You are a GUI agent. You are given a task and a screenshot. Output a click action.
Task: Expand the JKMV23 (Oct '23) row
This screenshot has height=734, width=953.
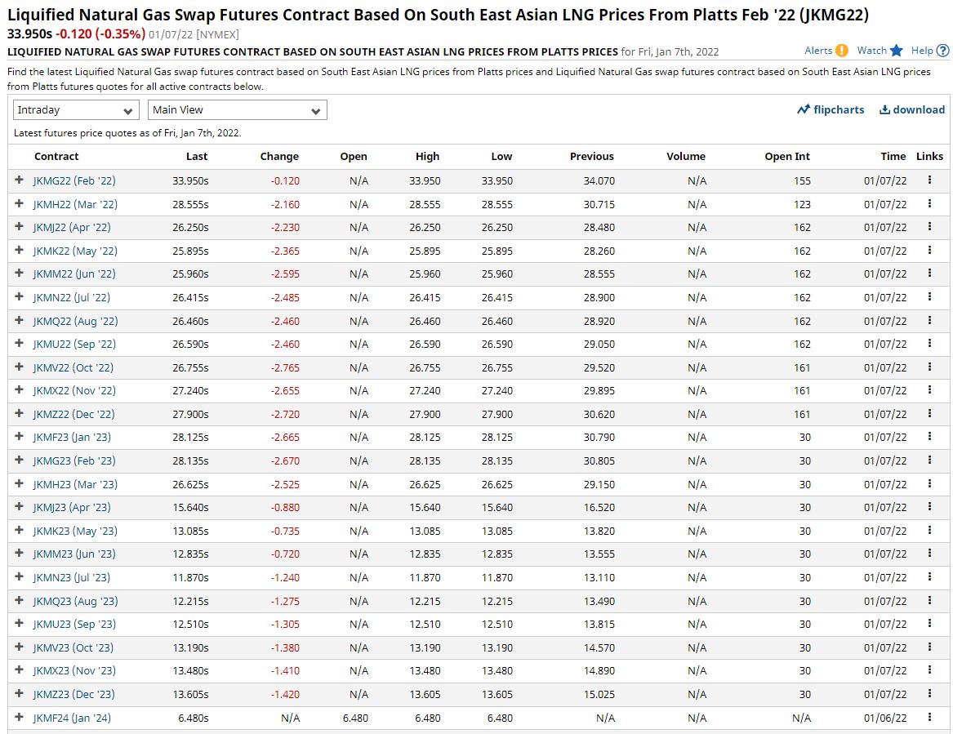pyautogui.click(x=19, y=647)
